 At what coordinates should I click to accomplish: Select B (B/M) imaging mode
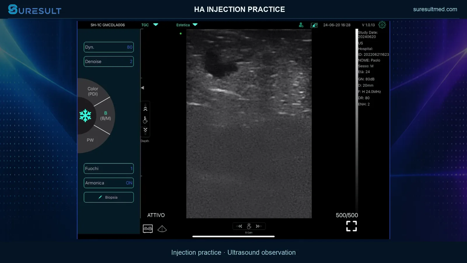105,116
